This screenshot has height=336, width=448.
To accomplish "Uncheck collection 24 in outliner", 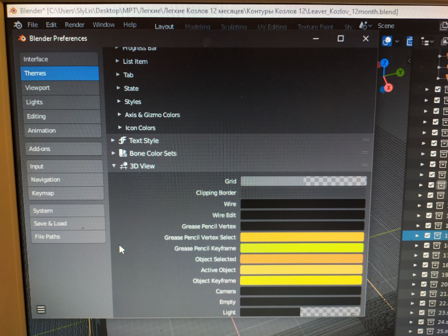I will pyautogui.click(x=421, y=322).
